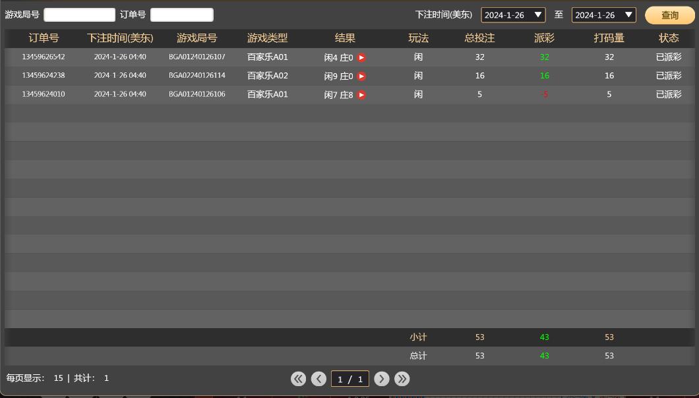
Task: Click the 游戏类型 column header
Action: click(x=268, y=38)
